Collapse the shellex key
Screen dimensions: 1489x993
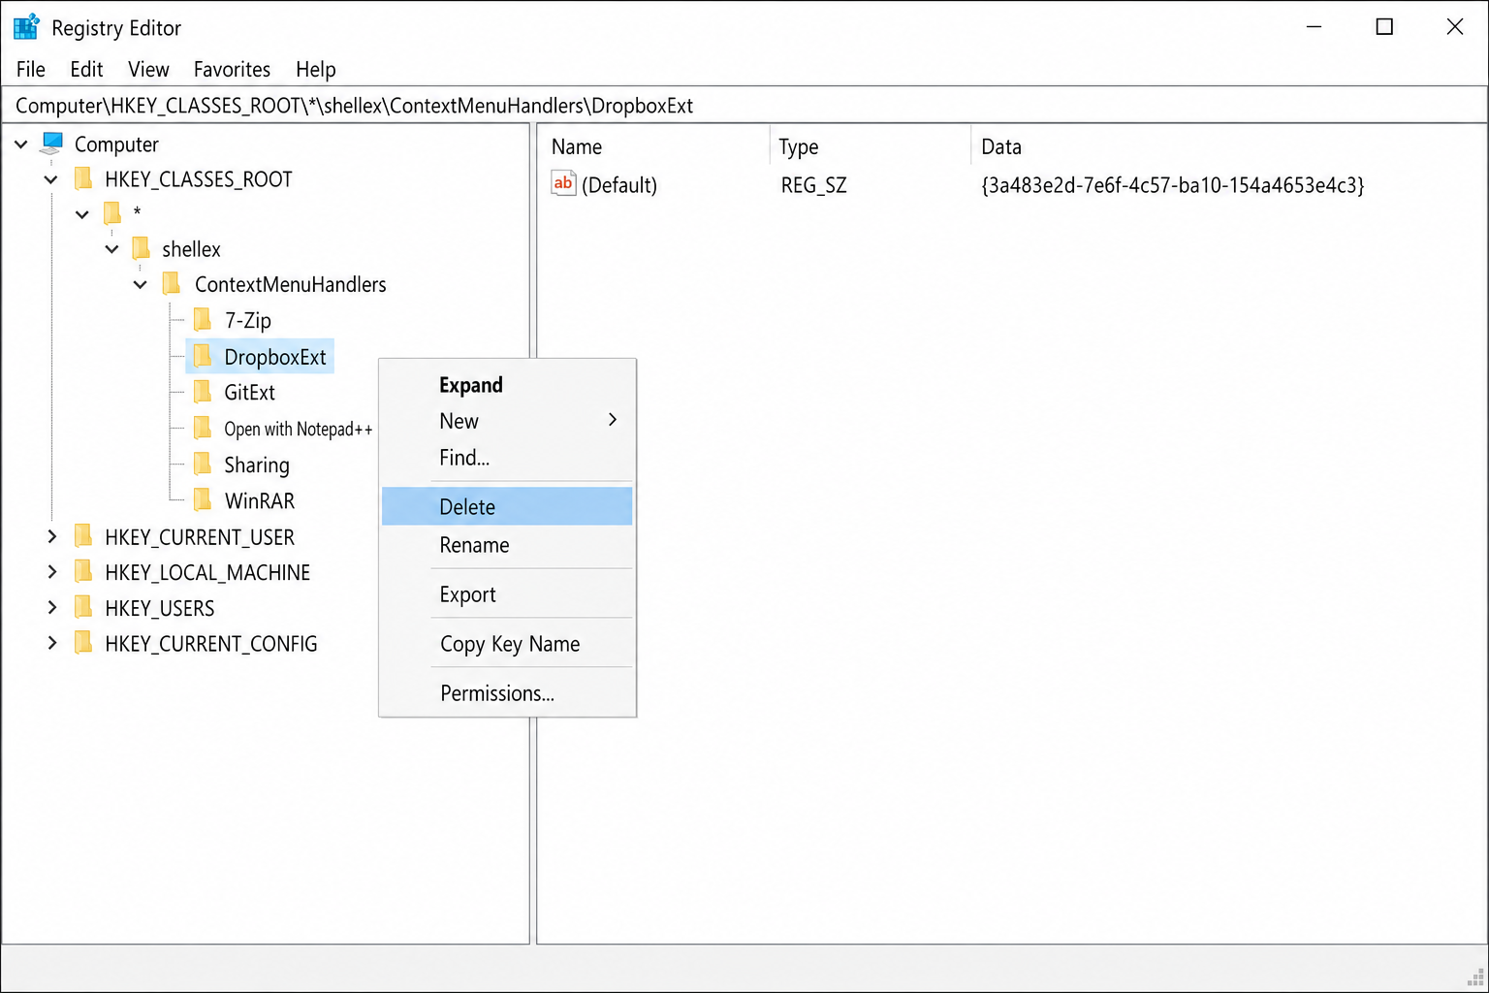point(112,249)
